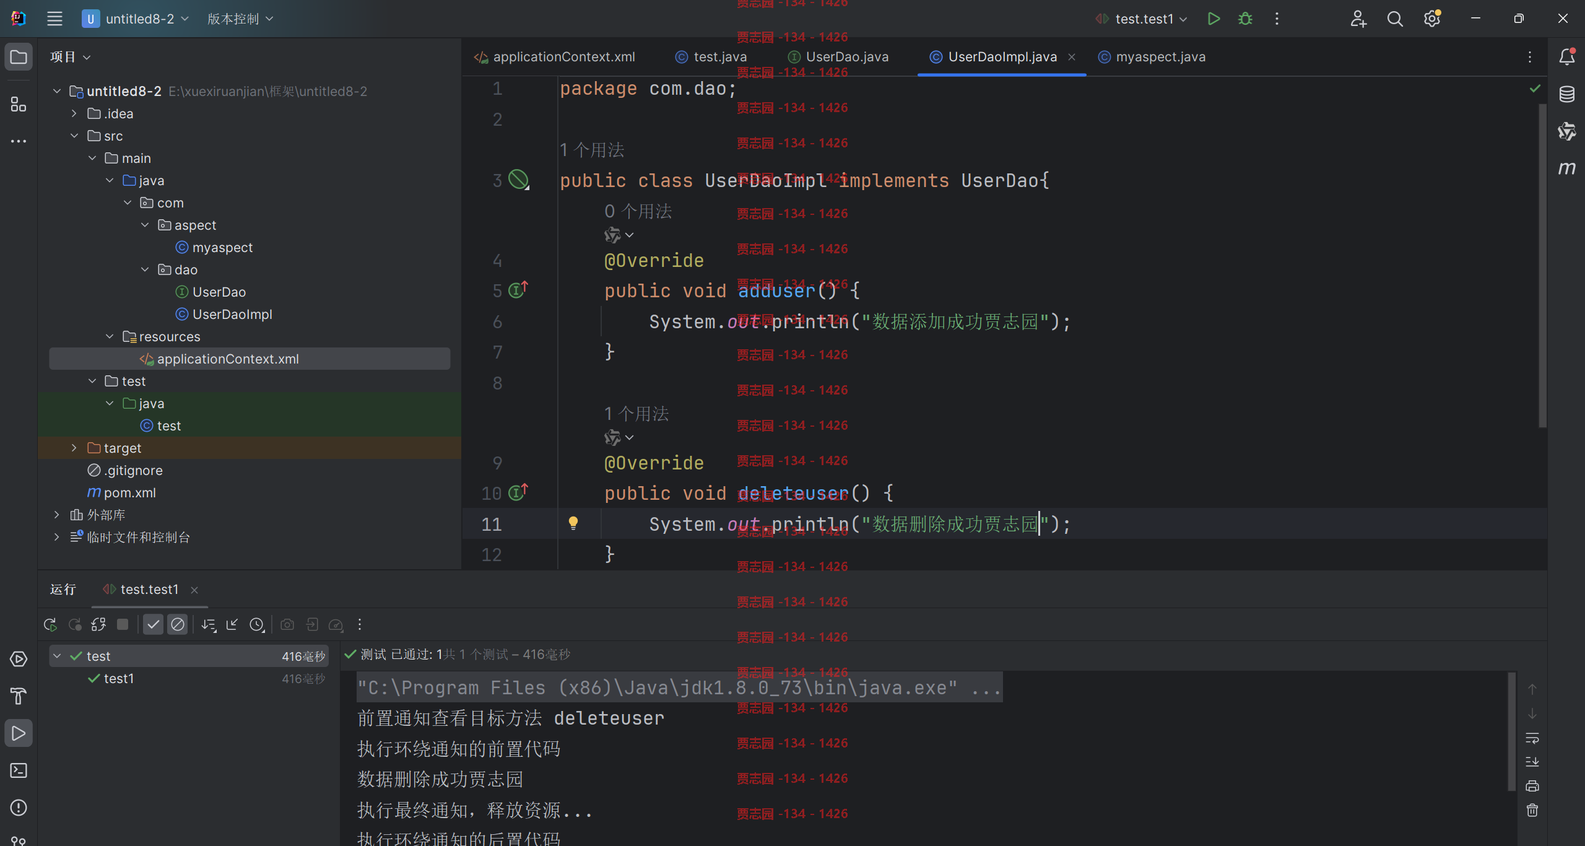Open the Problems tool window
The image size is (1585, 846).
19,808
